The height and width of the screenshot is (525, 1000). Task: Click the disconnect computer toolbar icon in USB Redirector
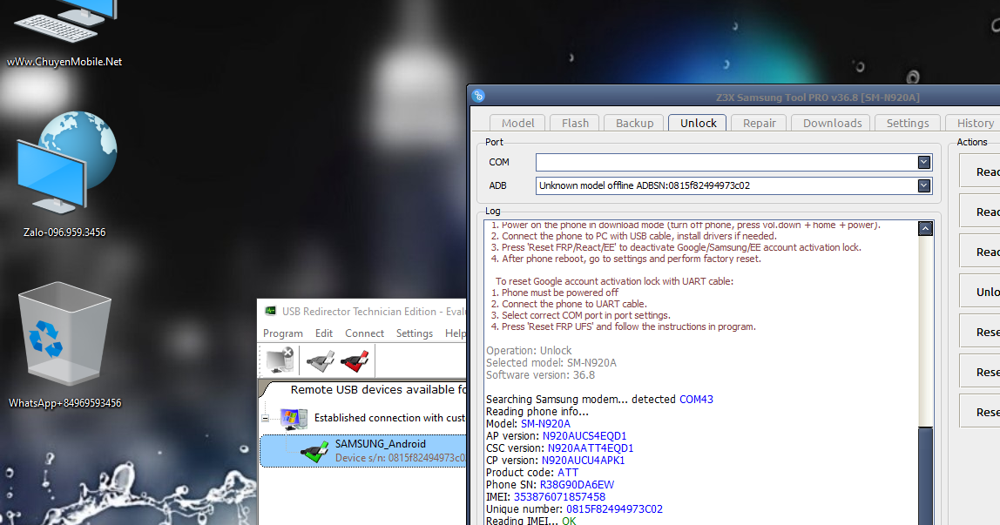280,360
